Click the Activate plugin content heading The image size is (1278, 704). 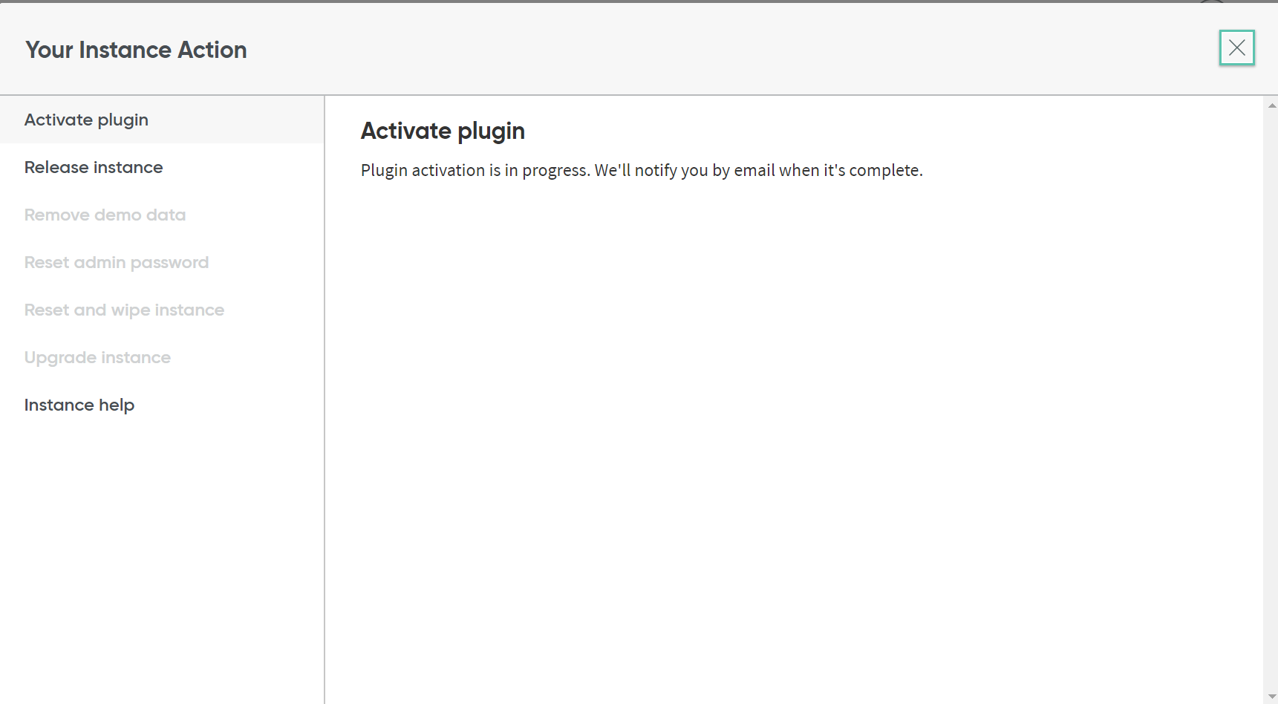[443, 131]
